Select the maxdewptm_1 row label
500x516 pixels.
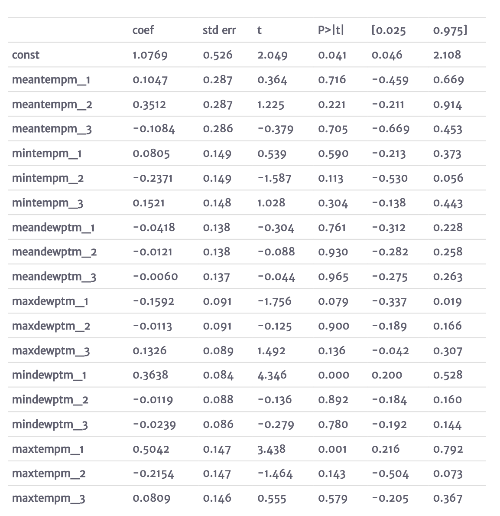click(50, 302)
